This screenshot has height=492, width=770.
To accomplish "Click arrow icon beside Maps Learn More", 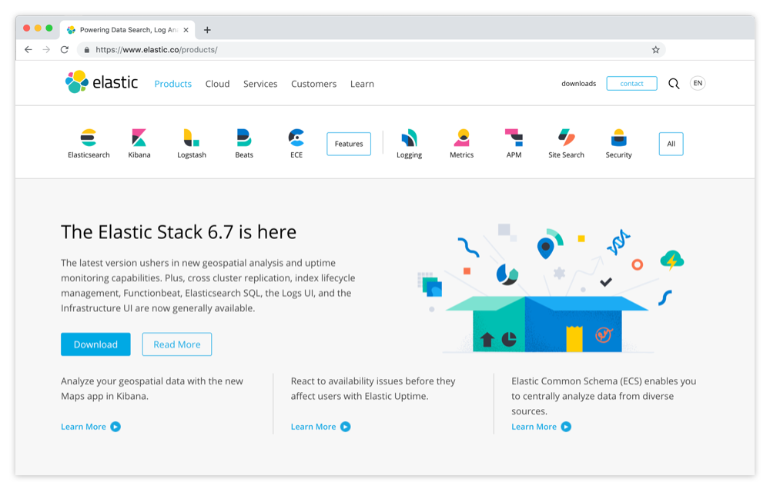I will point(115,427).
